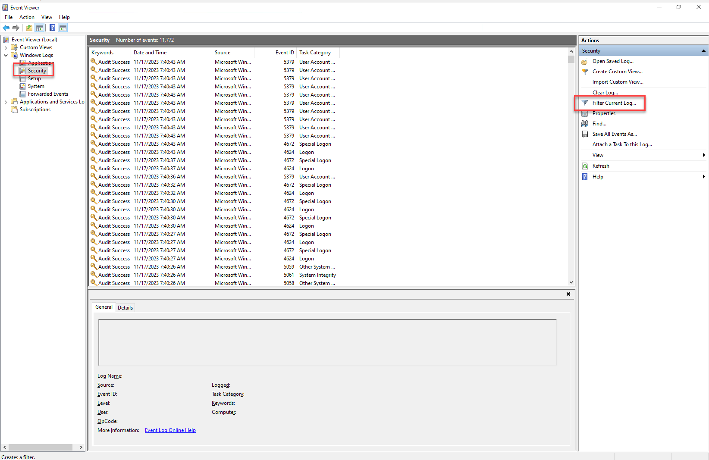The height and width of the screenshot is (460, 709).
Task: Click the blue Help question mark toolbar icon
Action: [x=52, y=28]
